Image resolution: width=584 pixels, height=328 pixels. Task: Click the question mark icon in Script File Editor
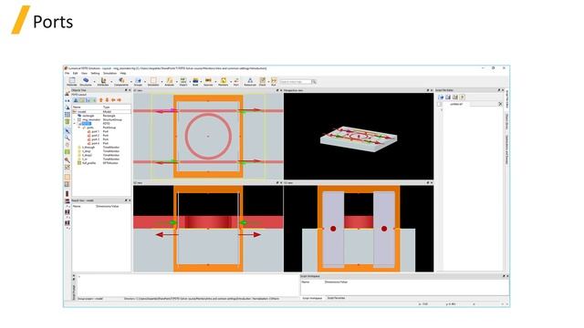coord(463,97)
